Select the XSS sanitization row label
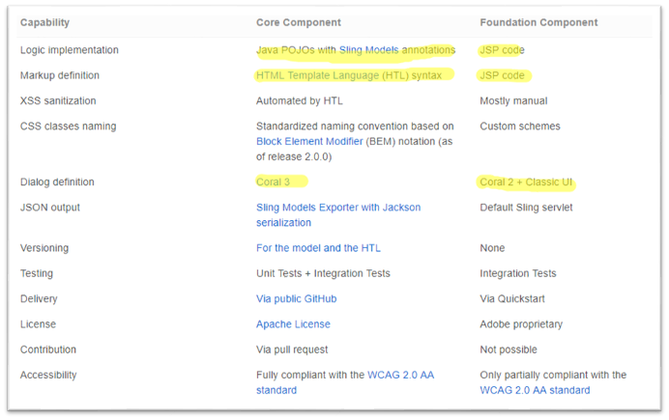The height and width of the screenshot is (420, 669). coord(58,101)
